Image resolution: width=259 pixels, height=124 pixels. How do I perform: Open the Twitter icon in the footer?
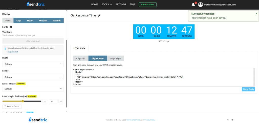pos(232,120)
